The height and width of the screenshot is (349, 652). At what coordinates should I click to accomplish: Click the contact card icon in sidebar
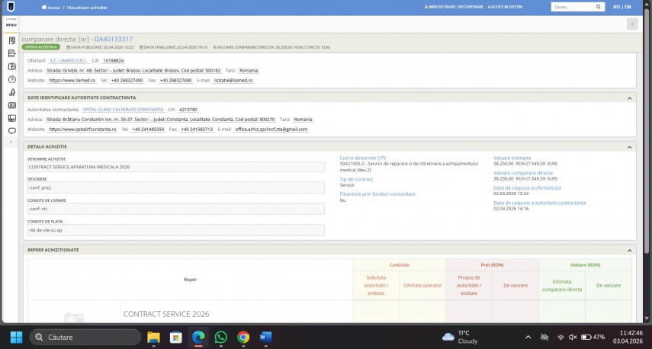point(11,105)
